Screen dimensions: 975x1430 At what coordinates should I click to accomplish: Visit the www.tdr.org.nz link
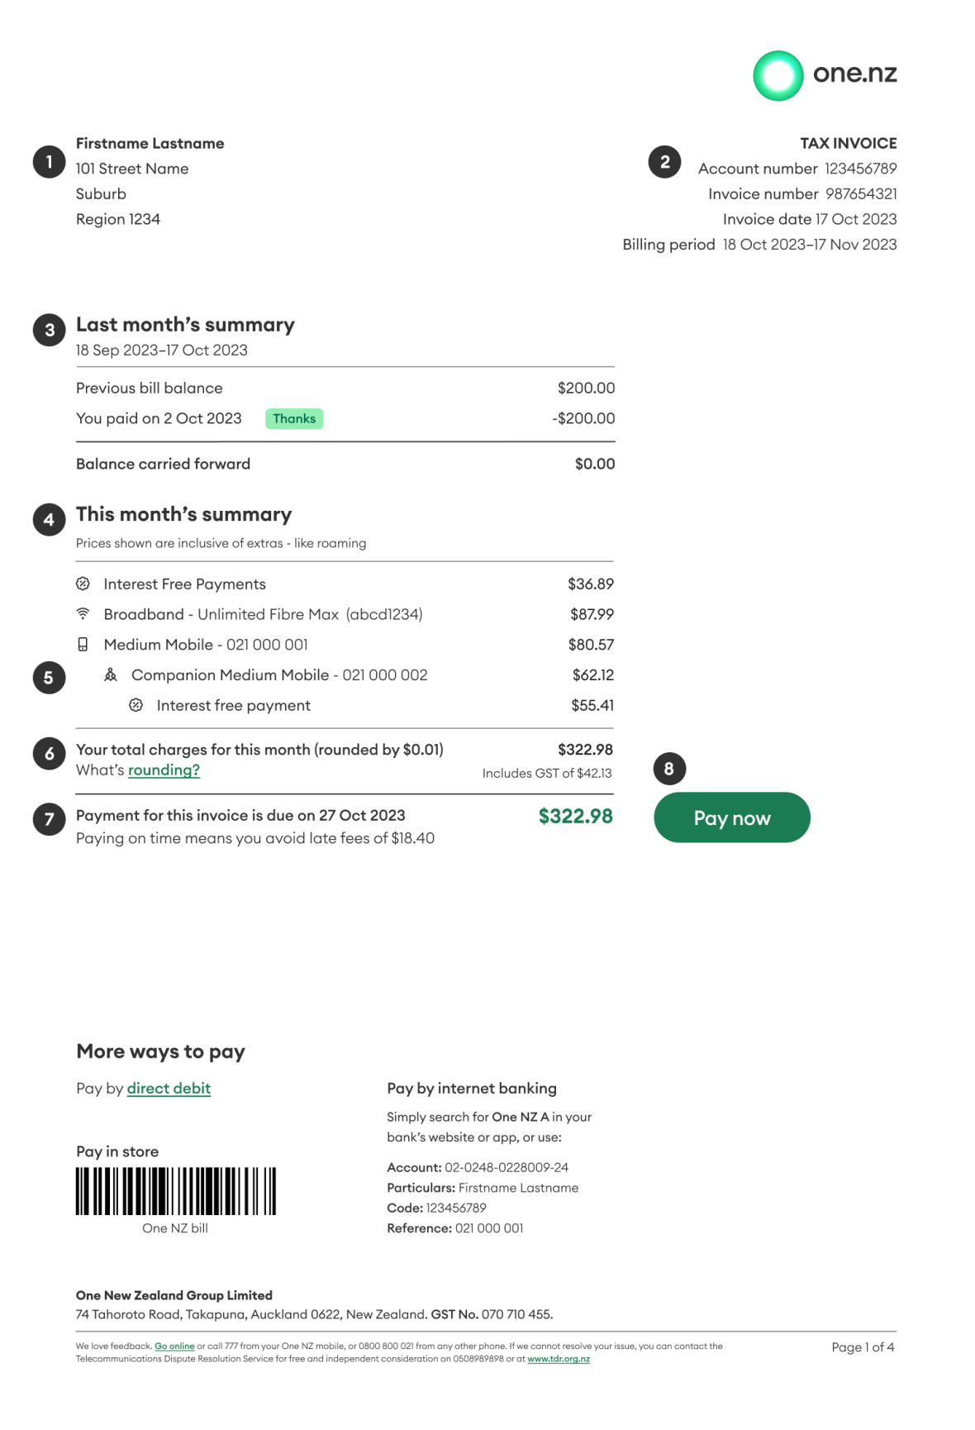point(559,1359)
